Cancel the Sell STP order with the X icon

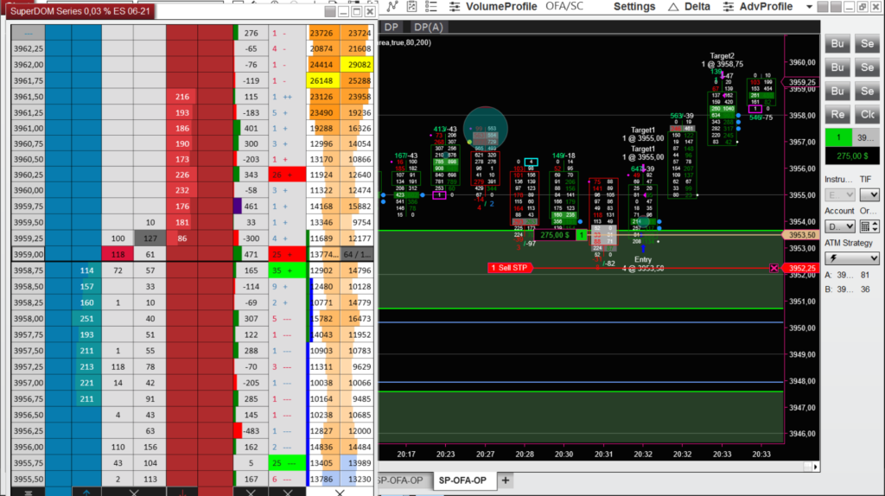click(x=774, y=268)
